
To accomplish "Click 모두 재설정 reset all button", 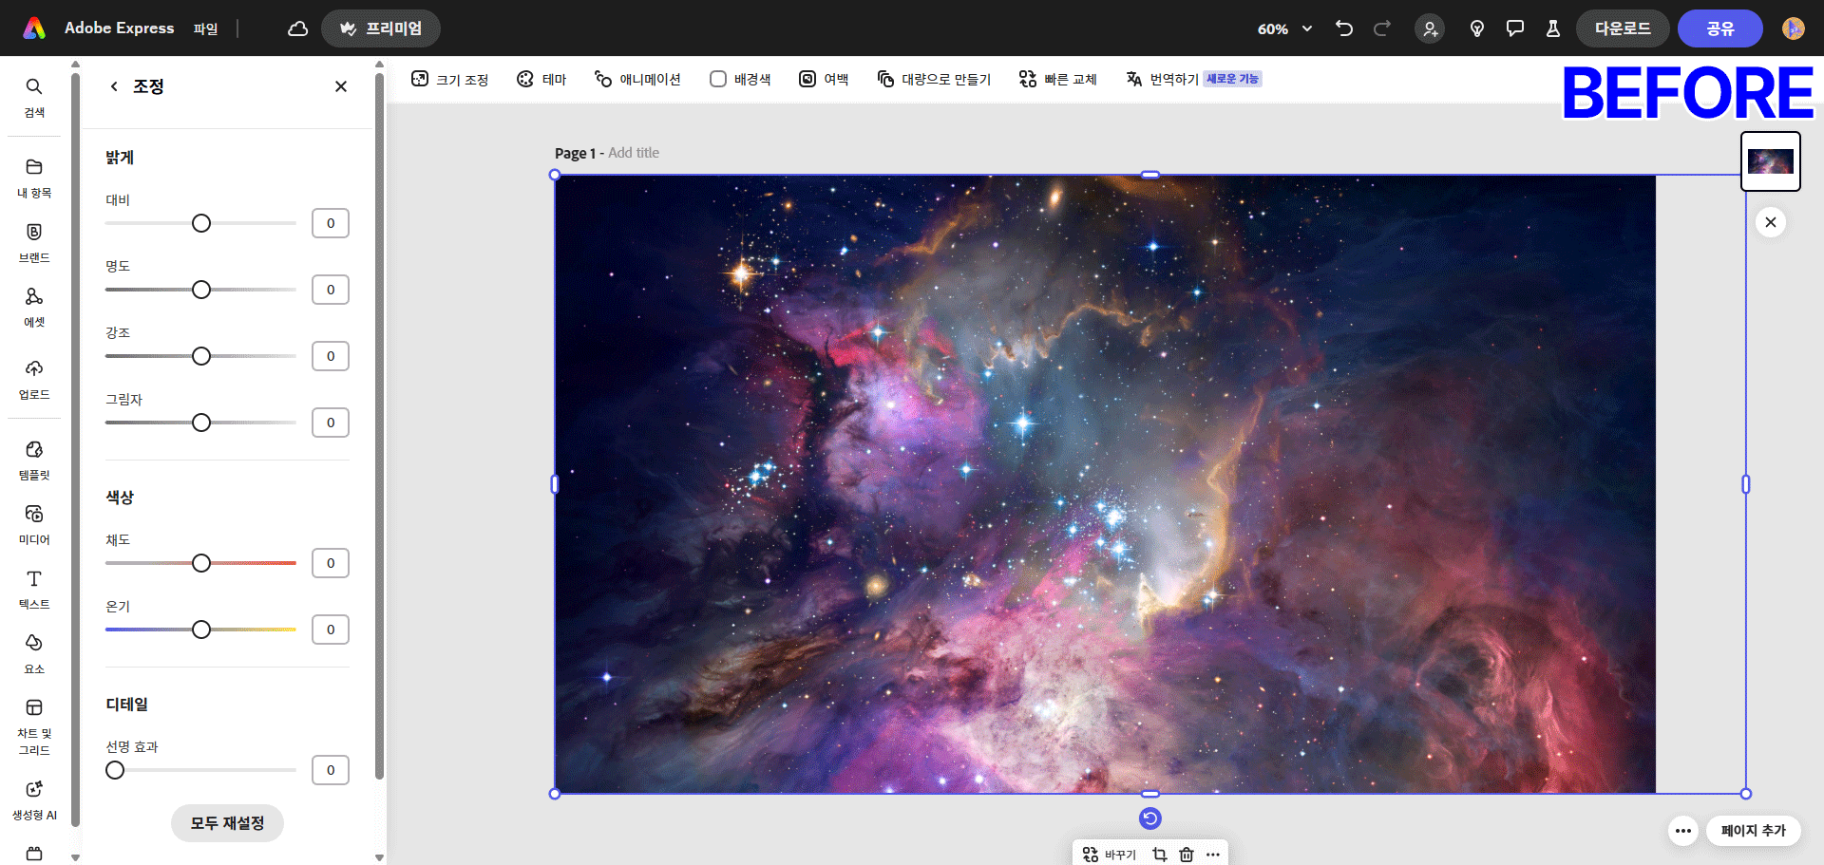I will (227, 823).
